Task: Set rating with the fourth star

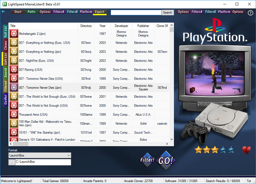Action: point(223,150)
